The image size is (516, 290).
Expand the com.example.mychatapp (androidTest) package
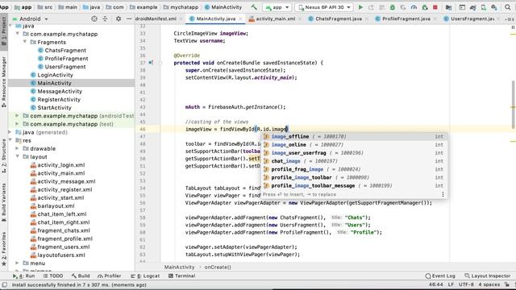17,116
